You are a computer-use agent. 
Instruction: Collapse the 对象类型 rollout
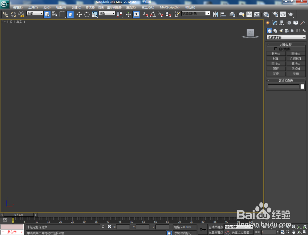click(286, 45)
